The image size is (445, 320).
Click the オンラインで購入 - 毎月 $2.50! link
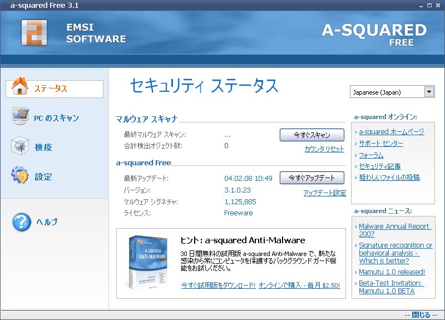point(299,285)
